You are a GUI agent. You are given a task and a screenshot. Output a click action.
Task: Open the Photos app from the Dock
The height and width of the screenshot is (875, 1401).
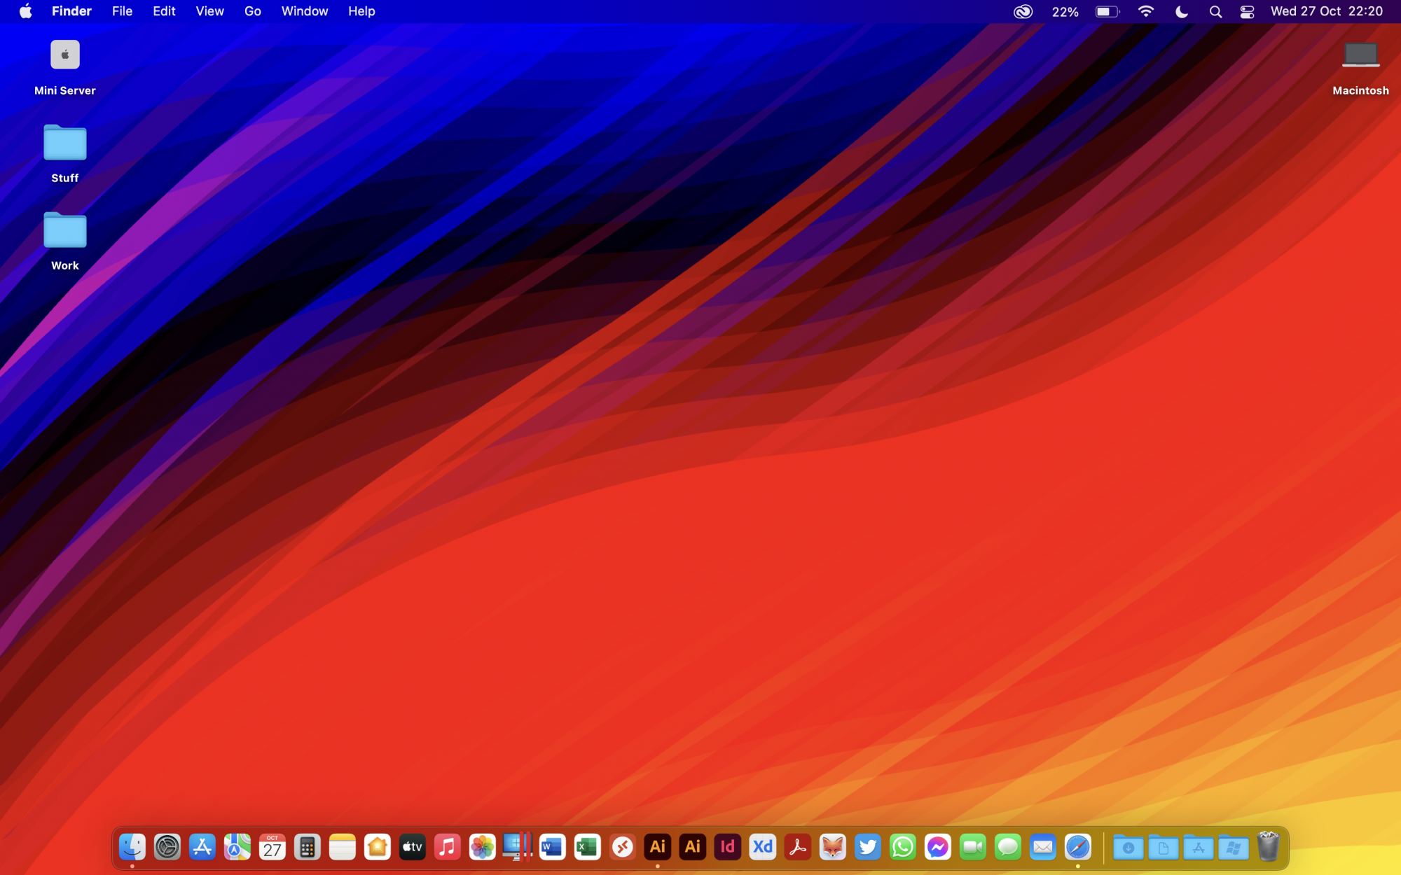(482, 848)
